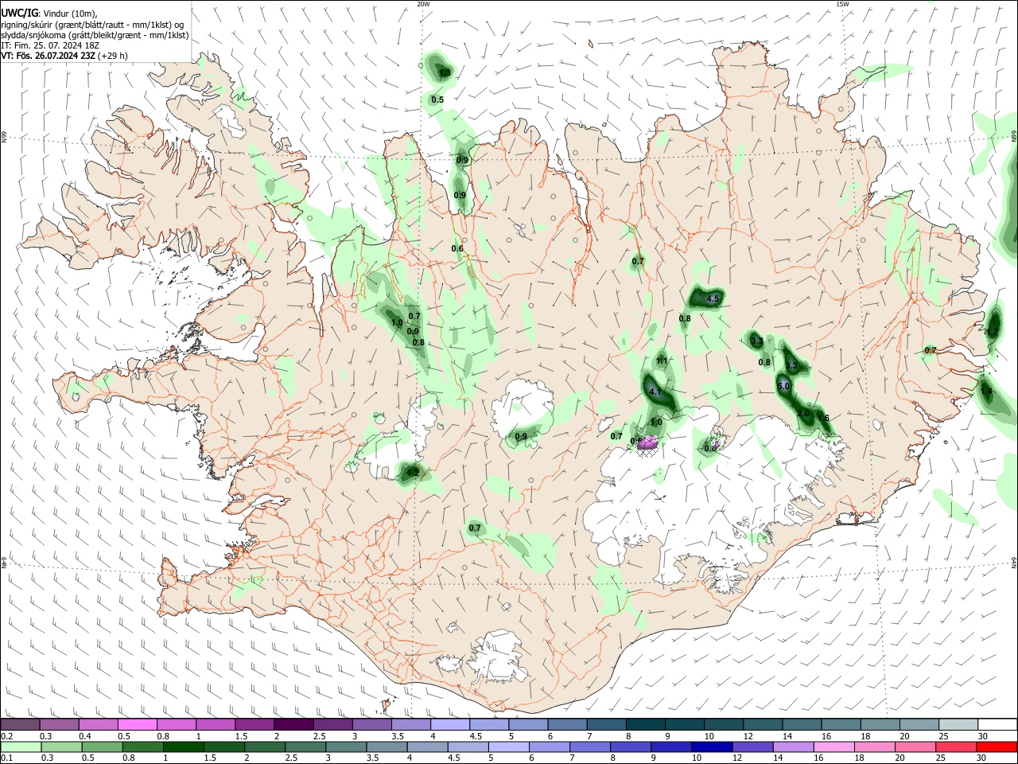
Task: Pick the pink 16 swatch in the rain legend
Action: (833, 746)
